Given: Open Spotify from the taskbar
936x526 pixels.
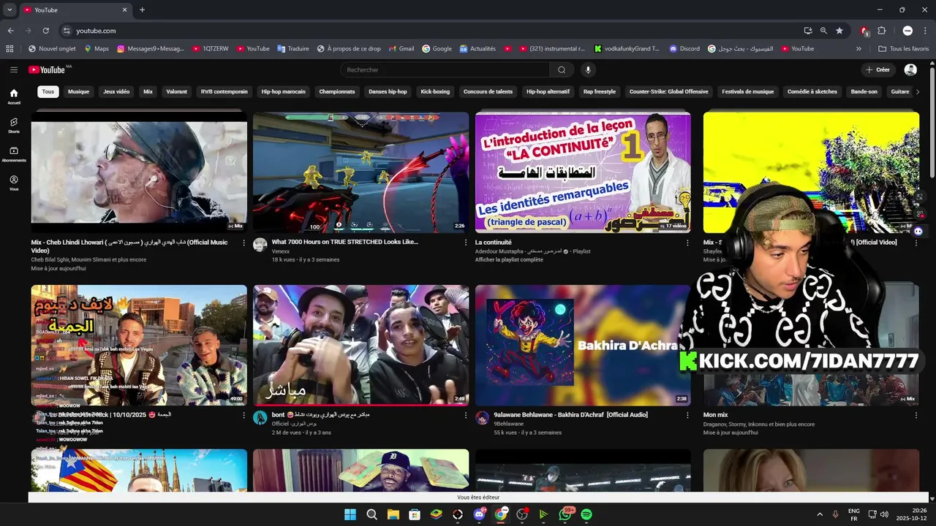Looking at the screenshot, I should (x=586, y=514).
